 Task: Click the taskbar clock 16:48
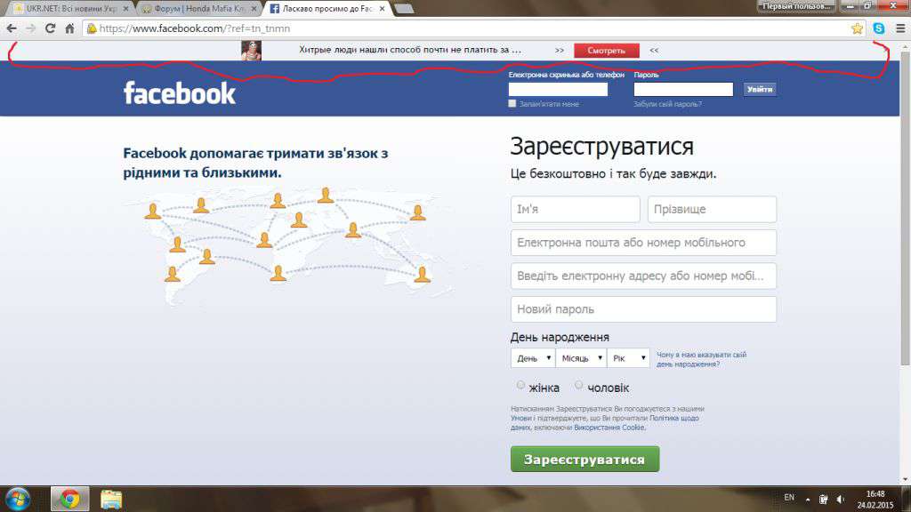pyautogui.click(x=876, y=494)
